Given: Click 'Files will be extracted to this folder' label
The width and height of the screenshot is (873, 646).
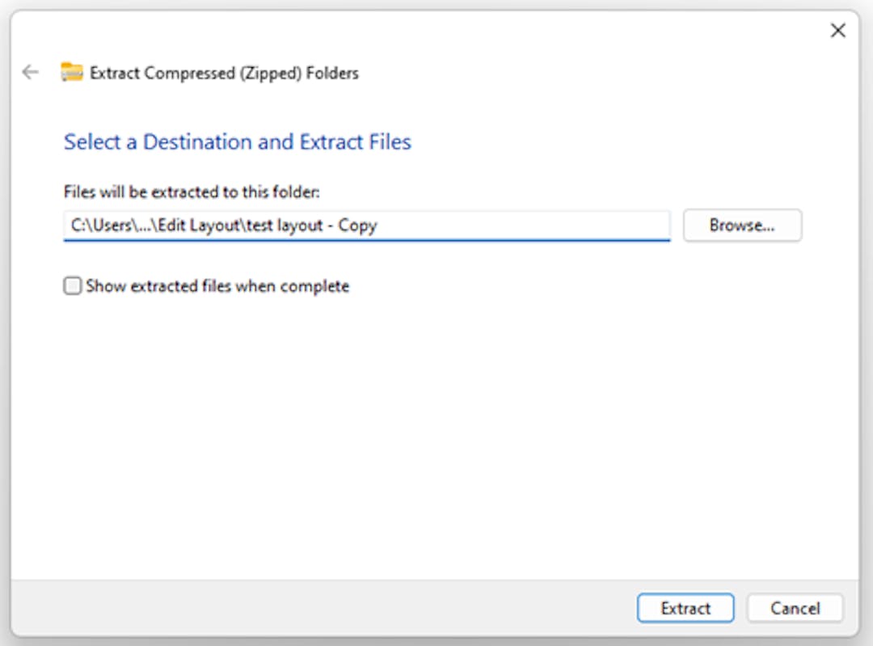Looking at the screenshot, I should [x=192, y=192].
